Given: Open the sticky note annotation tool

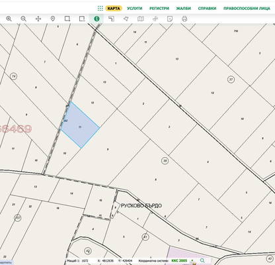Looking at the screenshot, I should pos(170,19).
